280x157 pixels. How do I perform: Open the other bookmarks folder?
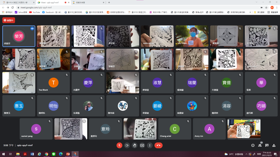pyautogui.click(x=259, y=12)
